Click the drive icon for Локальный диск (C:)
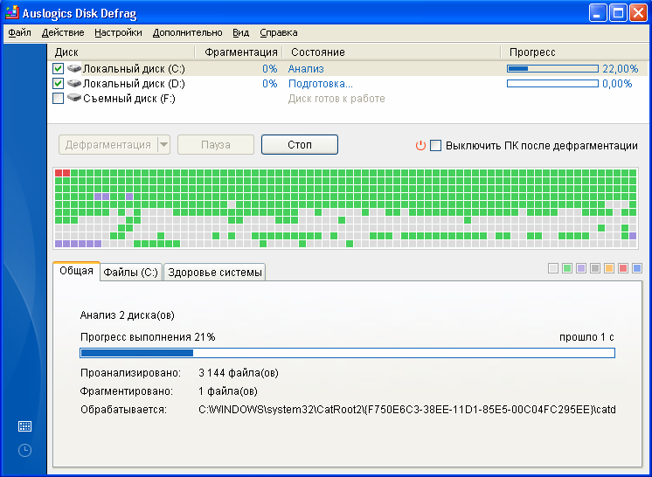The image size is (652, 477). click(x=74, y=69)
